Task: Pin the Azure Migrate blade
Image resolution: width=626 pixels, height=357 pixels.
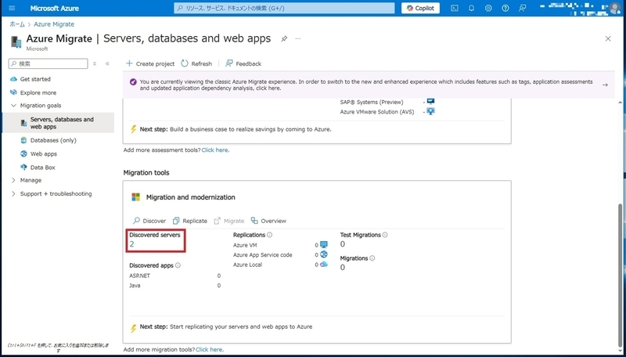Action: pyautogui.click(x=284, y=38)
